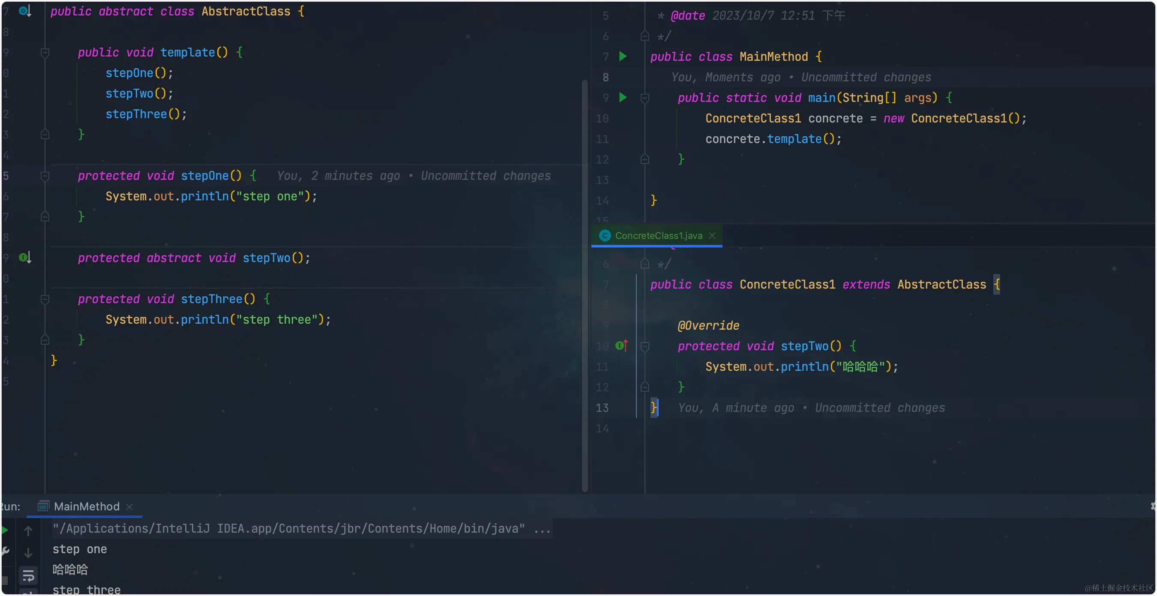Viewport: 1157px width, 596px height.
Task: Click the subclassed gutter icon beside AbstractClass
Action: pyautogui.click(x=25, y=11)
